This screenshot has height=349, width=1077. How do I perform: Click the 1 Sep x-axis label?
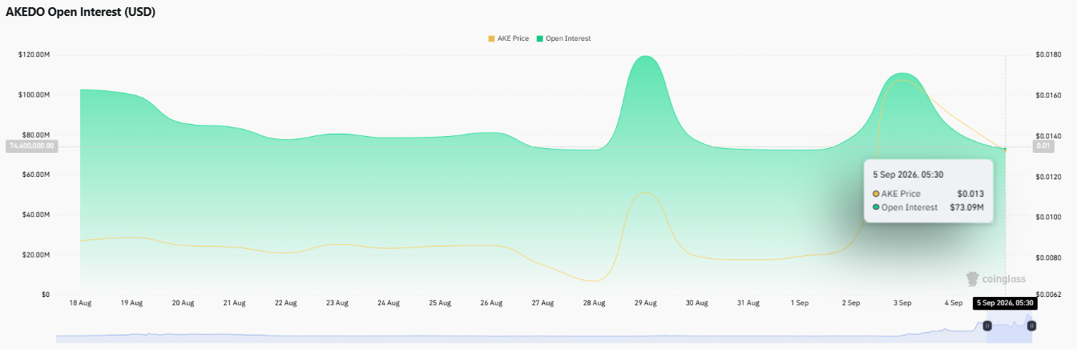click(799, 303)
